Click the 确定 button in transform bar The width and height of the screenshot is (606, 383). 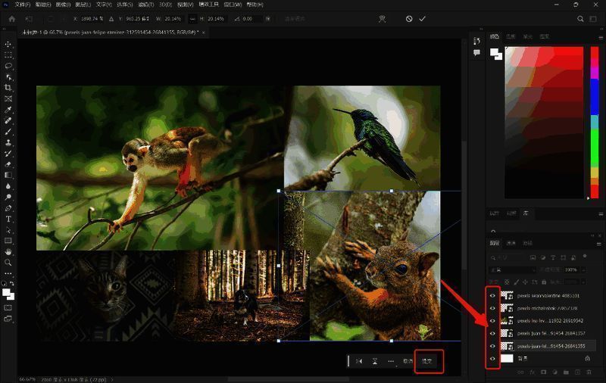coord(428,362)
